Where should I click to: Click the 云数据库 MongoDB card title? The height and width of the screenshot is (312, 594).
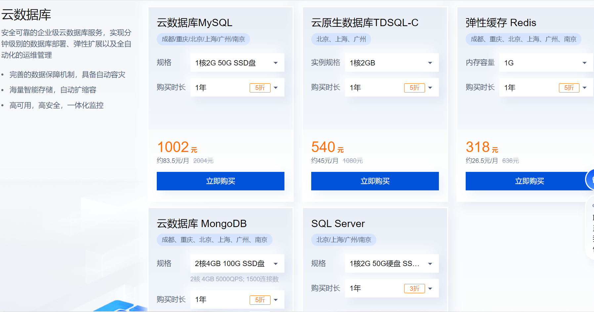tap(202, 223)
